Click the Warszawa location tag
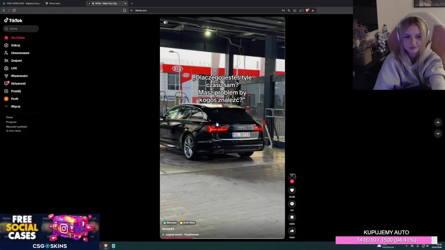445x250 pixels. [170, 223]
